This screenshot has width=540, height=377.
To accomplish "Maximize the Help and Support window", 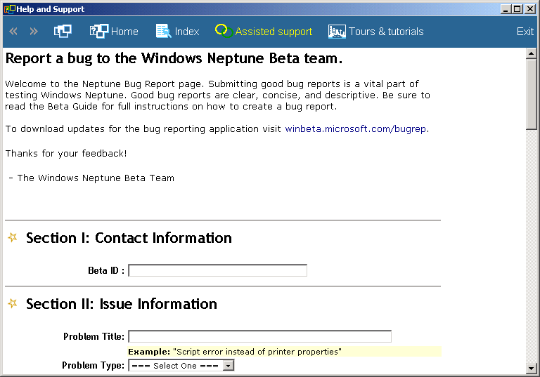I will [517, 9].
